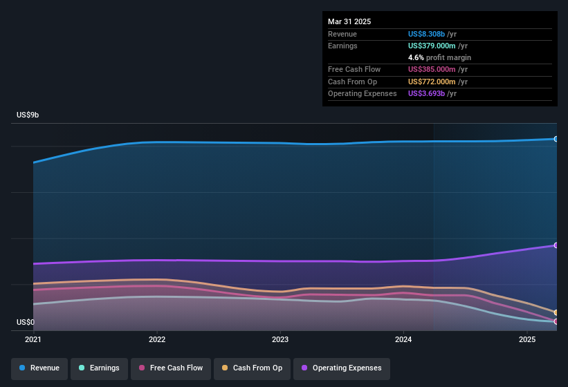Click the Revenue row label in tooltip
This screenshot has height=387, width=568.
pyautogui.click(x=342, y=34)
